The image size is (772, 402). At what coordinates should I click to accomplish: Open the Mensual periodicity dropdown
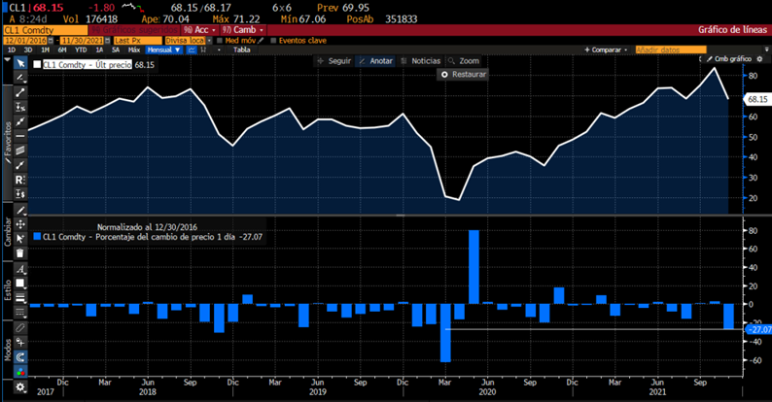(x=159, y=50)
